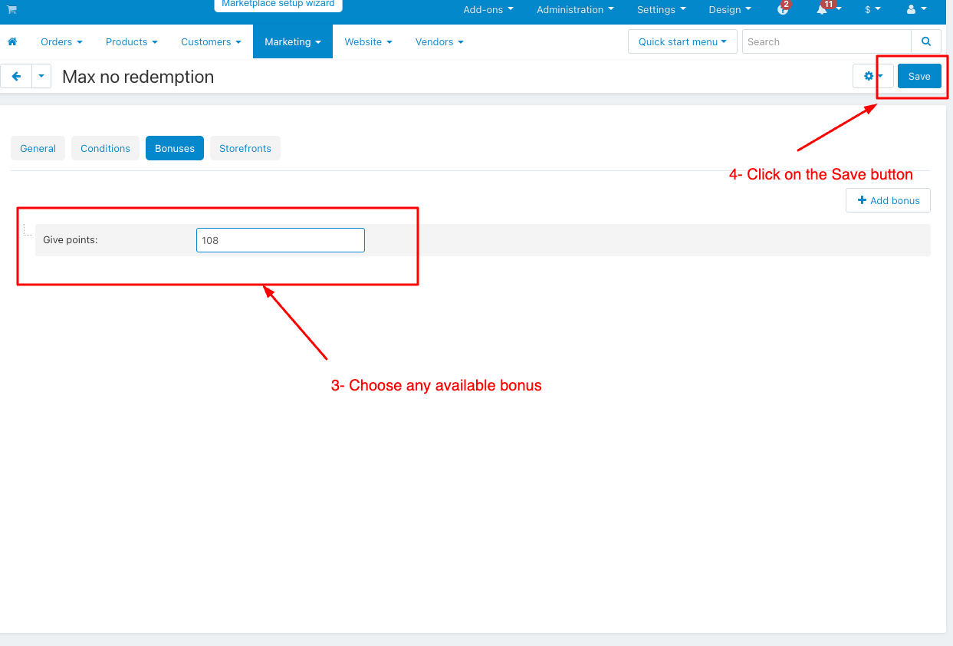Click the home icon in navigation bar

tap(12, 42)
